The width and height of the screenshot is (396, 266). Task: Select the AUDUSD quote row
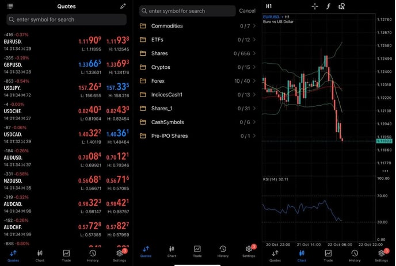point(66,158)
